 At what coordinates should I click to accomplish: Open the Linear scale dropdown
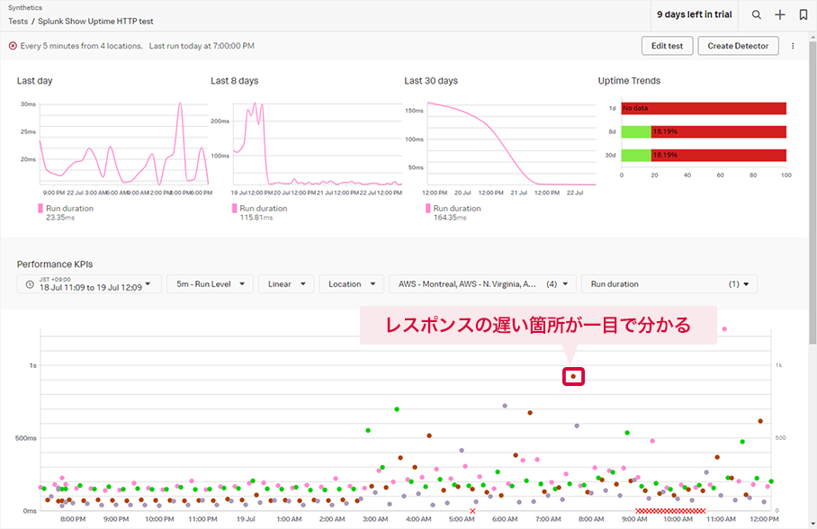(286, 284)
